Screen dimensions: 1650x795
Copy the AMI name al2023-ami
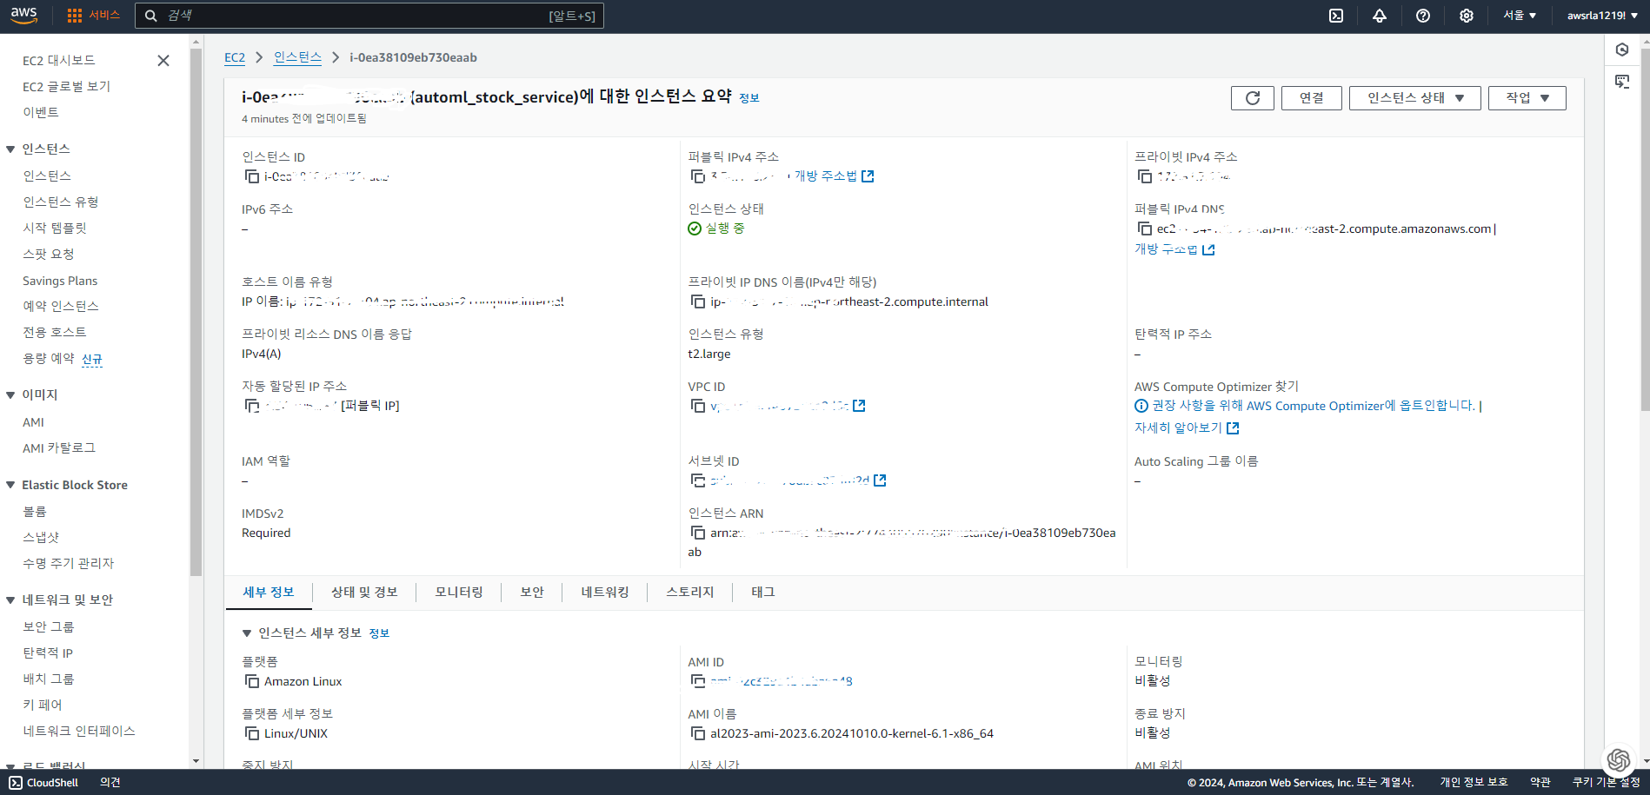click(698, 733)
